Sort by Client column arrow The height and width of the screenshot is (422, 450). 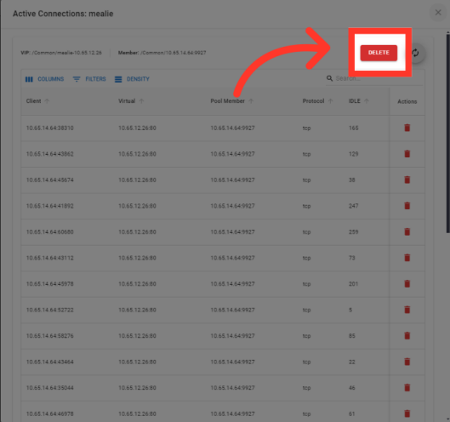pyautogui.click(x=47, y=101)
